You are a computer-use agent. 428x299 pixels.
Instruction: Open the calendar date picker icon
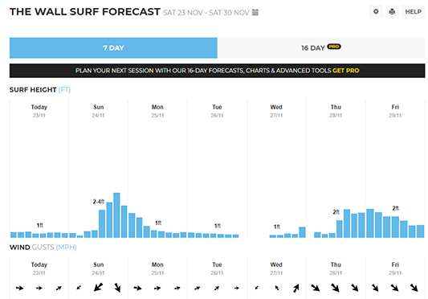point(255,12)
